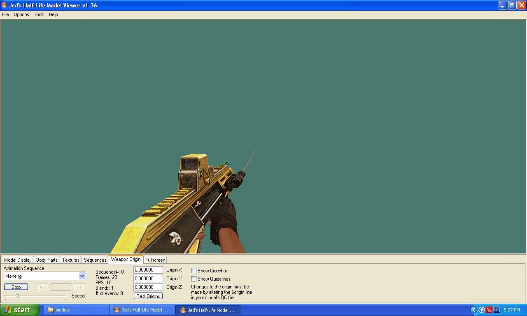
Task: Open the Tools menu
Action: tap(39, 14)
